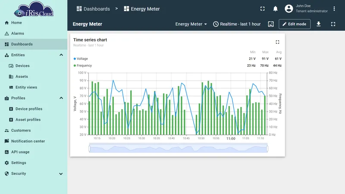Screen dimensions: 345x194
Task: Open the Notification center
Action: click(34, 141)
